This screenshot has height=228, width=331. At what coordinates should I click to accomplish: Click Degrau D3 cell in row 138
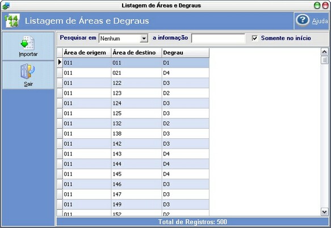186,133
